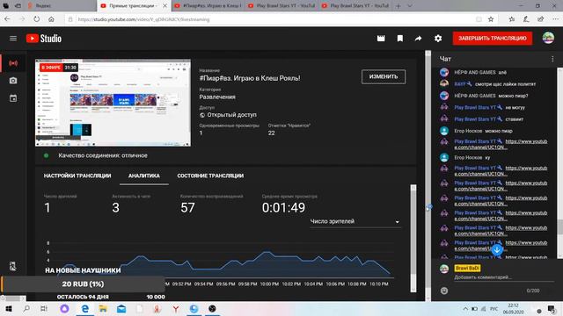
Task: Click the stream title #Пиар#вз. Играю в Клеш Рояль!
Action: 250,78
